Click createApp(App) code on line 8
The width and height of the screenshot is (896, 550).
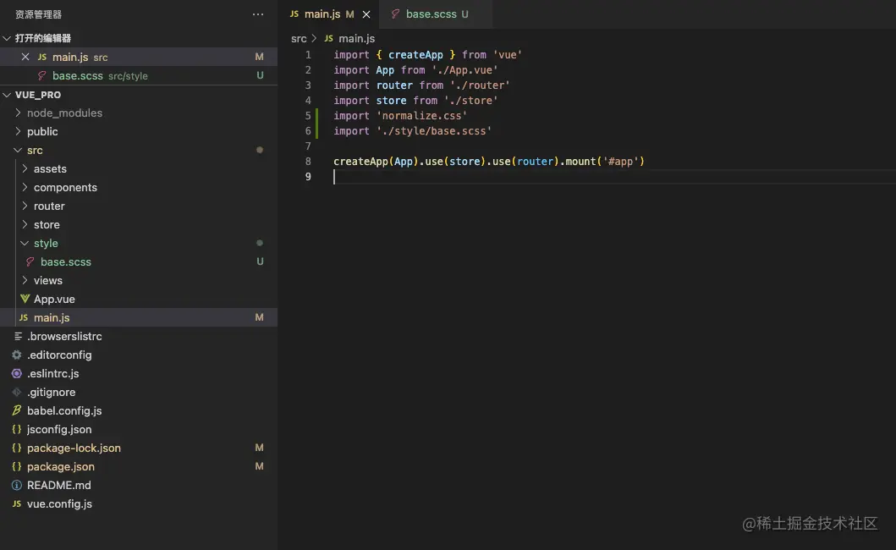(x=374, y=162)
